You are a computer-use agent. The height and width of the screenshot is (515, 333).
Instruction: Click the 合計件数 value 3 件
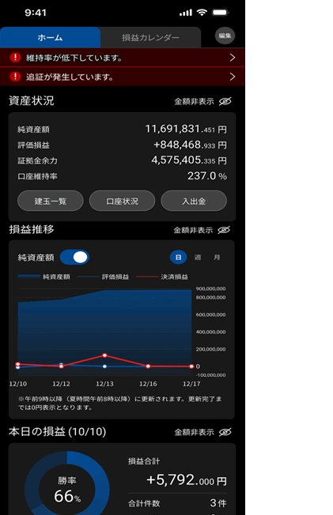coord(218,503)
